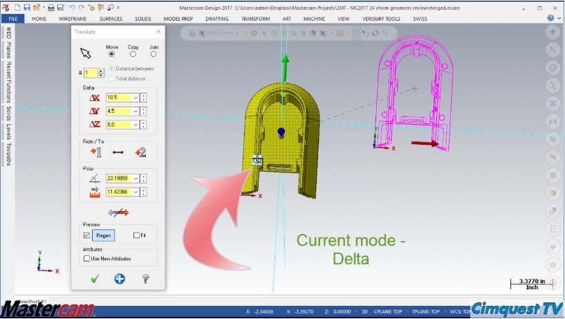565x319 pixels.
Task: Click the Print icon
Action: (51, 7)
